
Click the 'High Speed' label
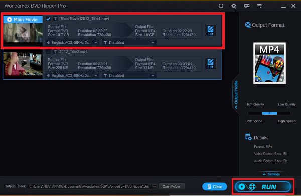coord(287,121)
